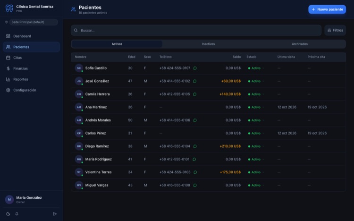Click Camila Herrera's CH avatar
Image resolution: width=354 pixels, height=221 pixels.
pyautogui.click(x=79, y=94)
